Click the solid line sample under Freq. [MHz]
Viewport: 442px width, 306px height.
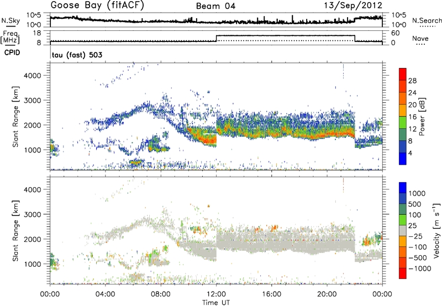point(10,45)
